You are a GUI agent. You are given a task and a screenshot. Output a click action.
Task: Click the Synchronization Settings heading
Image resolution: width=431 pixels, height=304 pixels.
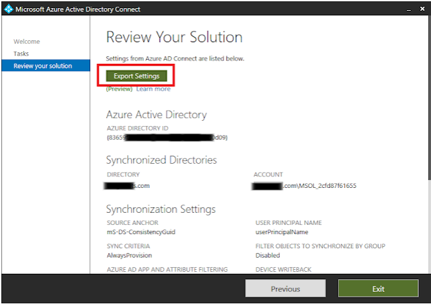coord(161,209)
